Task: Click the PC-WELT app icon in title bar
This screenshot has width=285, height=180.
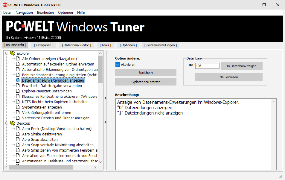Action: 5,5
